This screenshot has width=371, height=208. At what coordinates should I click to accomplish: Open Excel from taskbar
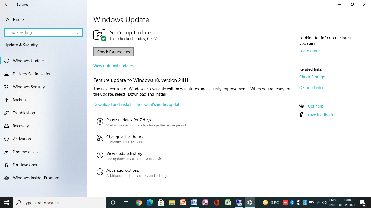(228, 203)
